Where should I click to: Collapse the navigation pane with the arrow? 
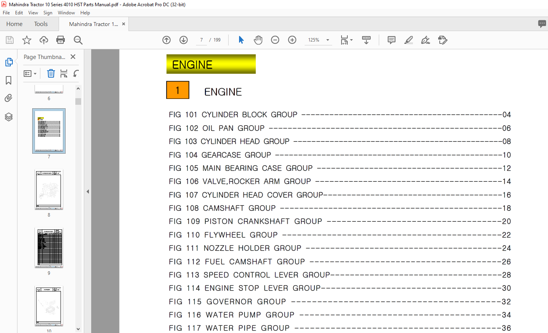88,191
